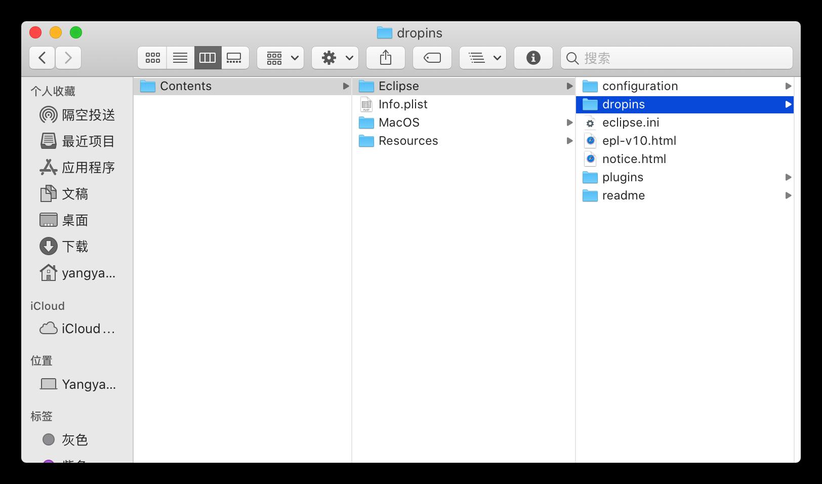Open Applications (应用程序) in sidebar
This screenshot has width=822, height=484.
point(77,168)
